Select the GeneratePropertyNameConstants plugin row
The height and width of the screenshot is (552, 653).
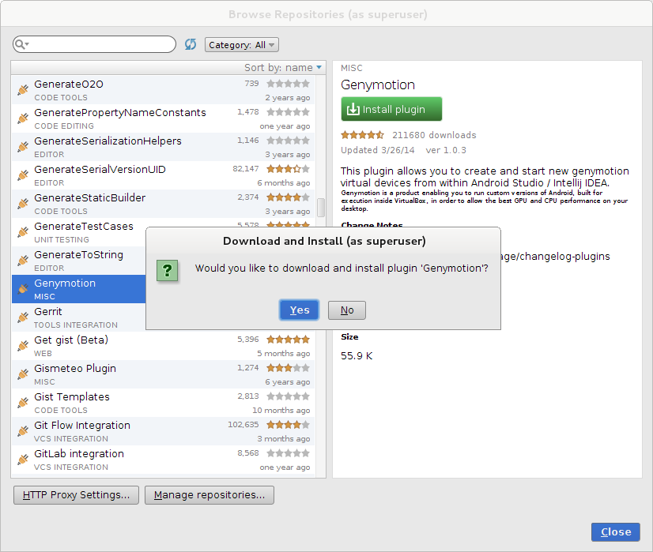click(x=163, y=118)
